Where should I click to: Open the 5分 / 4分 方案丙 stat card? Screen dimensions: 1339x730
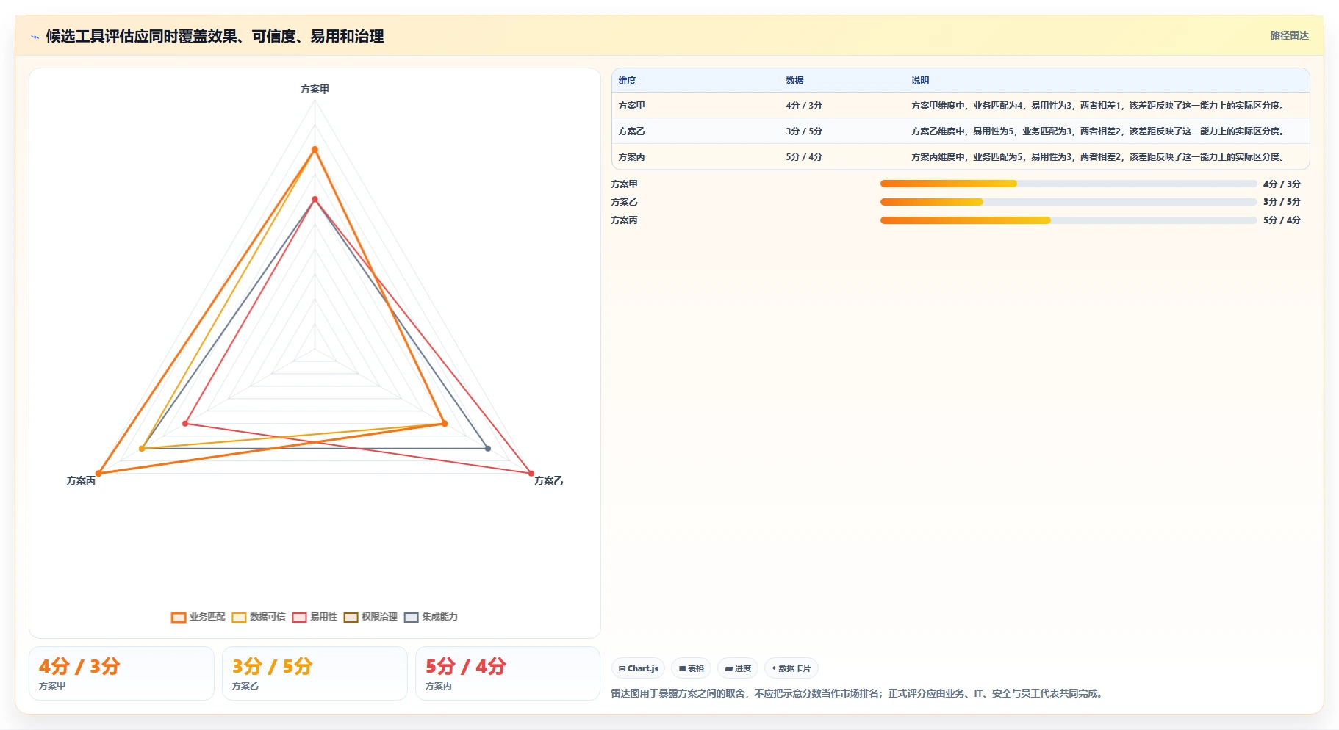point(508,673)
